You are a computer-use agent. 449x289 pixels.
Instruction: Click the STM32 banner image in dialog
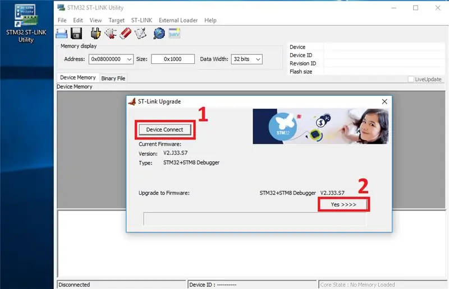[320, 126]
